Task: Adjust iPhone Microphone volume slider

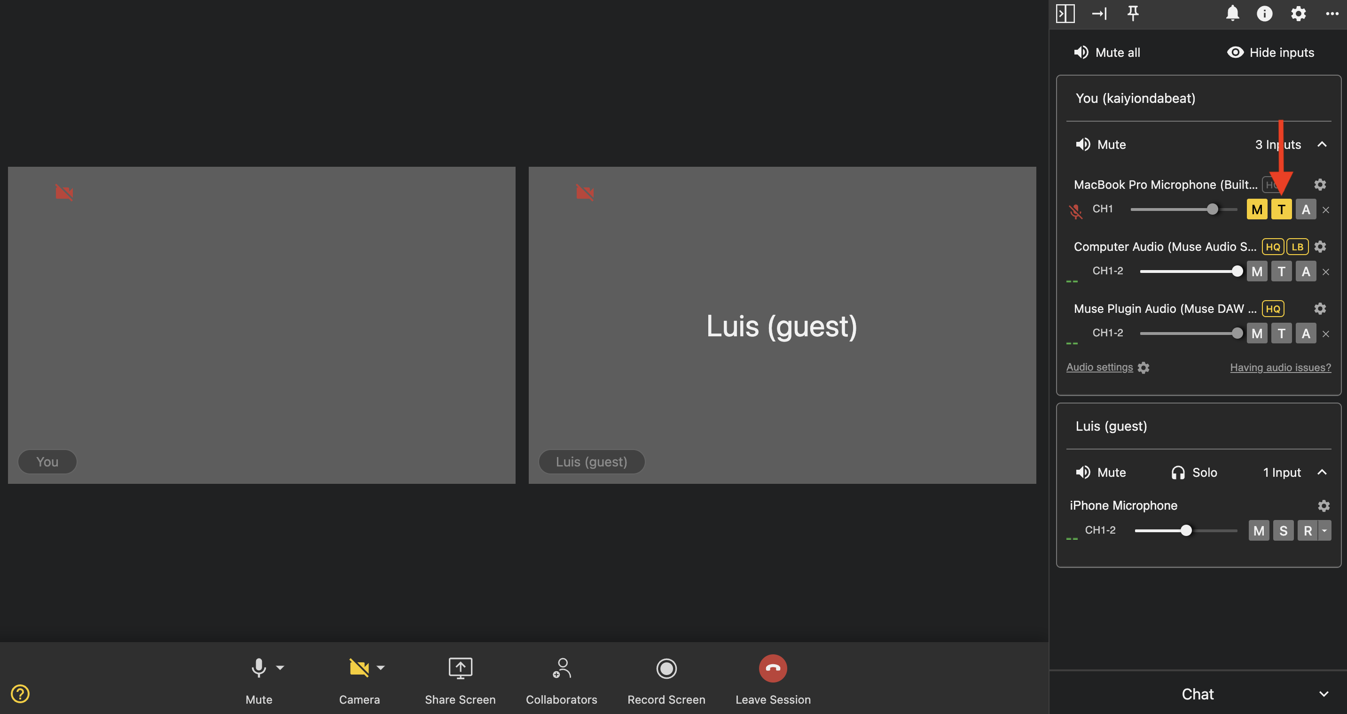Action: (1185, 530)
